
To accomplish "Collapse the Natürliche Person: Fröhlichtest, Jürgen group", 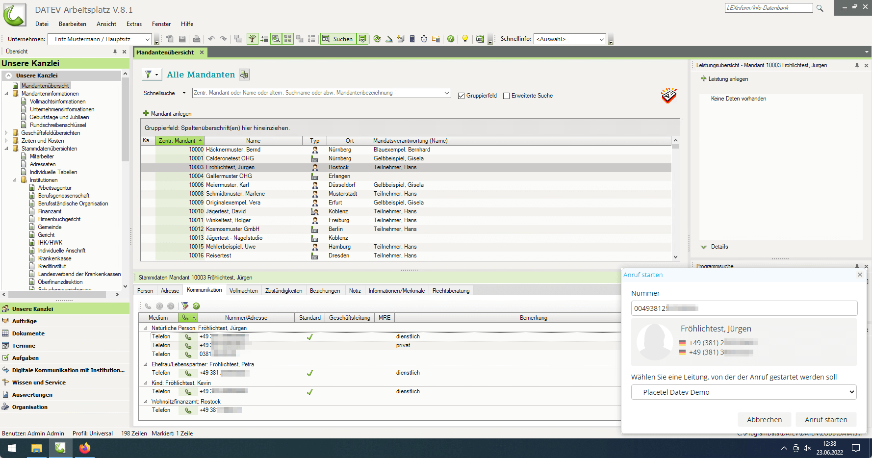I will click(145, 328).
